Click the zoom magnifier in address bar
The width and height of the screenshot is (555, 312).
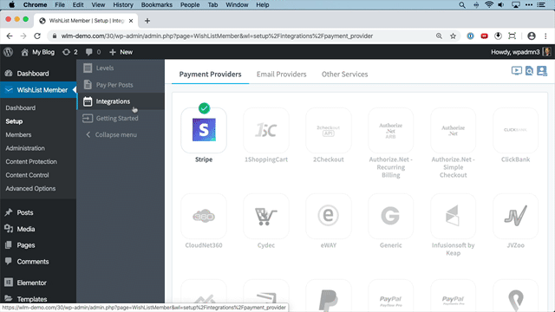point(439,36)
